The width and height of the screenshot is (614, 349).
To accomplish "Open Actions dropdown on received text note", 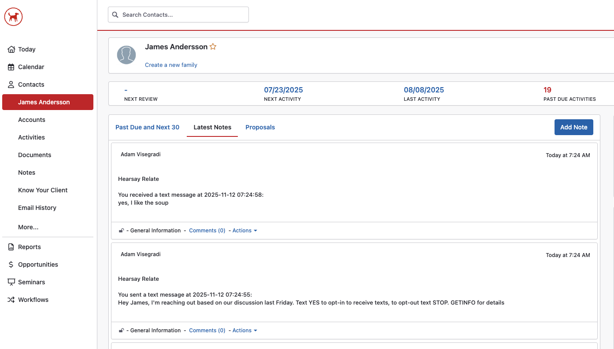I will (x=244, y=231).
